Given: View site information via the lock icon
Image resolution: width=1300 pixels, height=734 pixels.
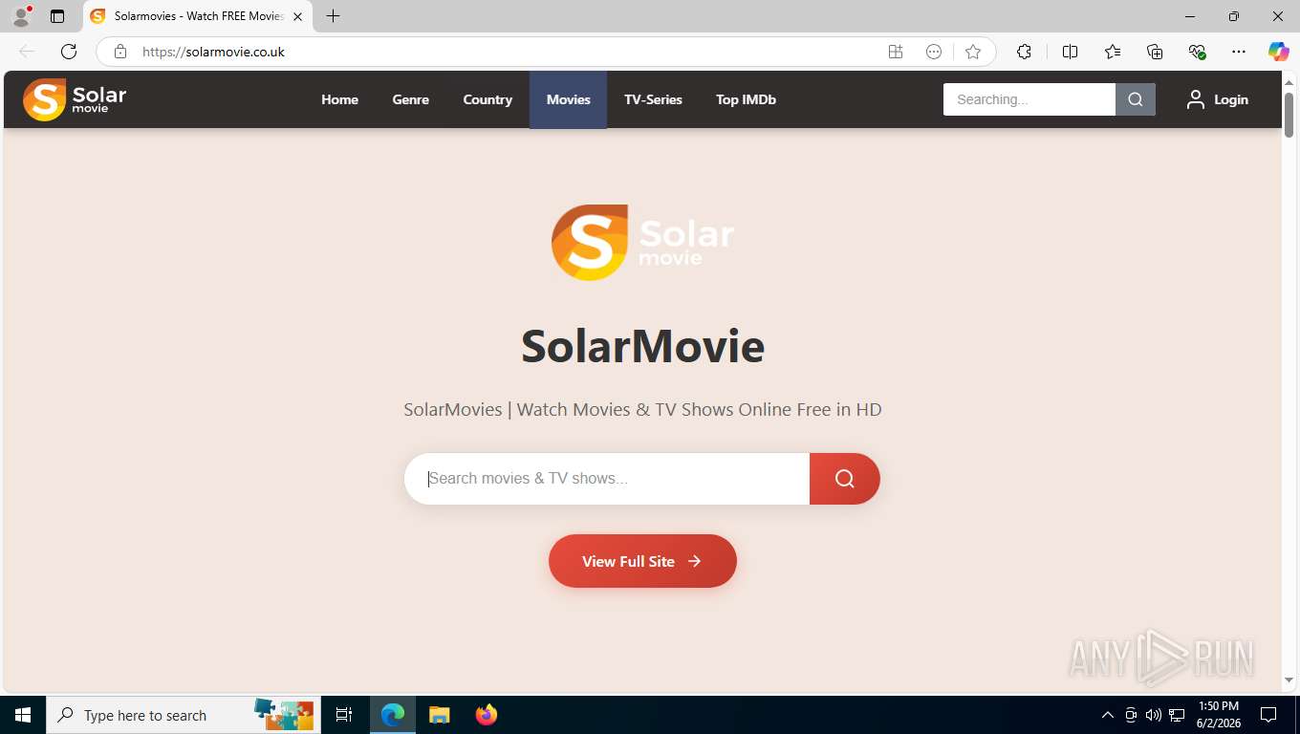Looking at the screenshot, I should point(120,52).
